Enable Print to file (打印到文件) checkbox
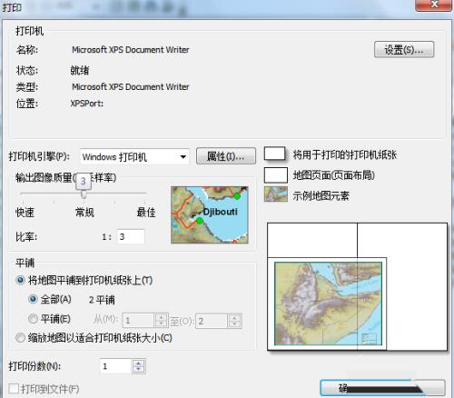 click(14, 389)
